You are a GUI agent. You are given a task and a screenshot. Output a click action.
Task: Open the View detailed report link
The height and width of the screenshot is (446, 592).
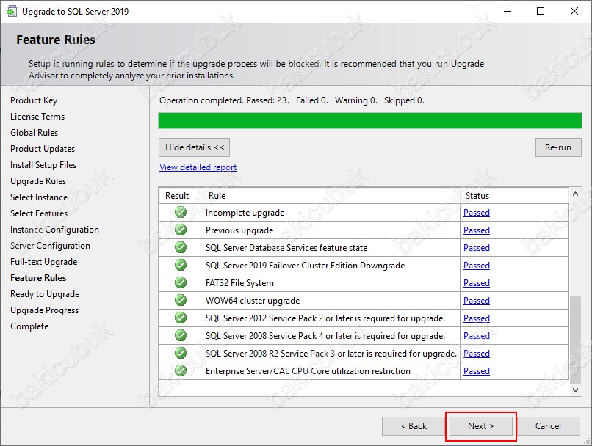(198, 167)
